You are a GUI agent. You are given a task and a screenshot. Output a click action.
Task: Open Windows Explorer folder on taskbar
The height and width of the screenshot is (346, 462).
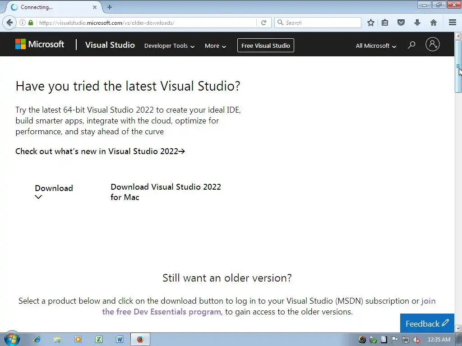click(x=57, y=340)
